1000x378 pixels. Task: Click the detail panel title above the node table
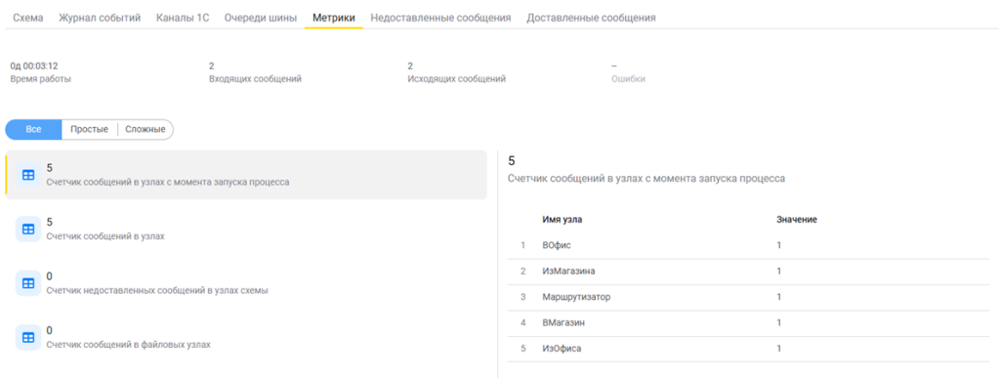click(x=646, y=179)
